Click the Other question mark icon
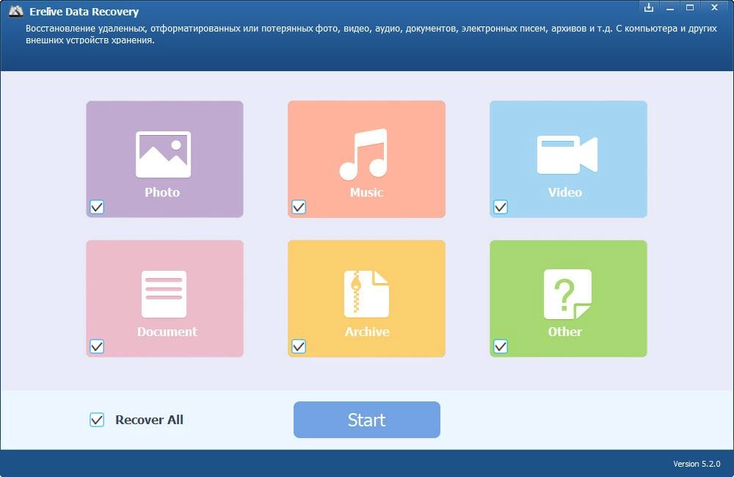 (x=567, y=294)
